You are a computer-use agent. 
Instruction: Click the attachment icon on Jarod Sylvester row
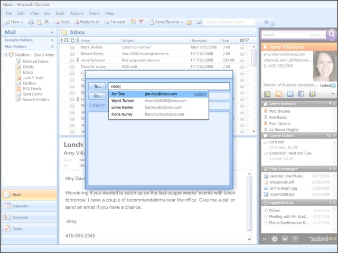(78, 60)
